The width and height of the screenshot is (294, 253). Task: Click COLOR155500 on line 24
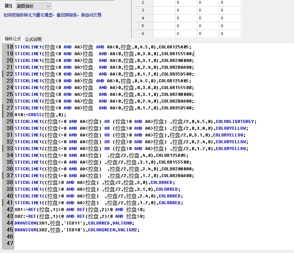point(176,88)
